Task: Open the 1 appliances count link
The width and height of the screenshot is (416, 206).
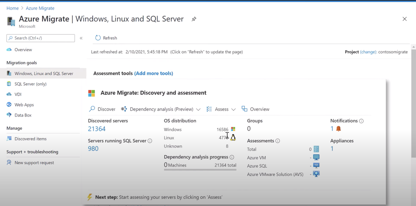Action: point(332,149)
